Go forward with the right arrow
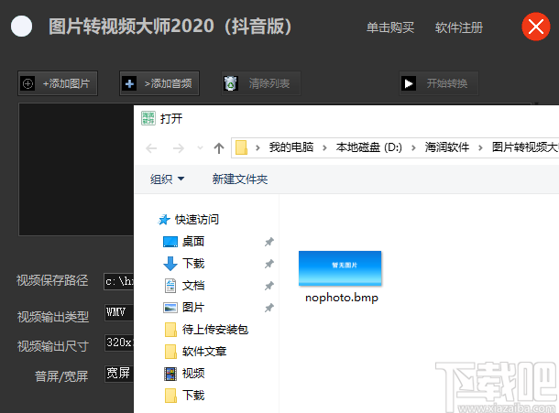The height and width of the screenshot is (413, 559). point(179,147)
